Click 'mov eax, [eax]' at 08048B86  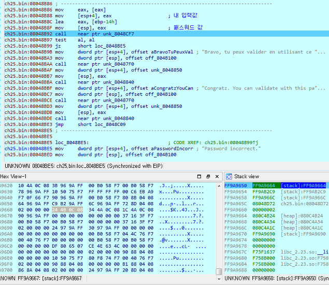pyautogui.click(x=80, y=10)
